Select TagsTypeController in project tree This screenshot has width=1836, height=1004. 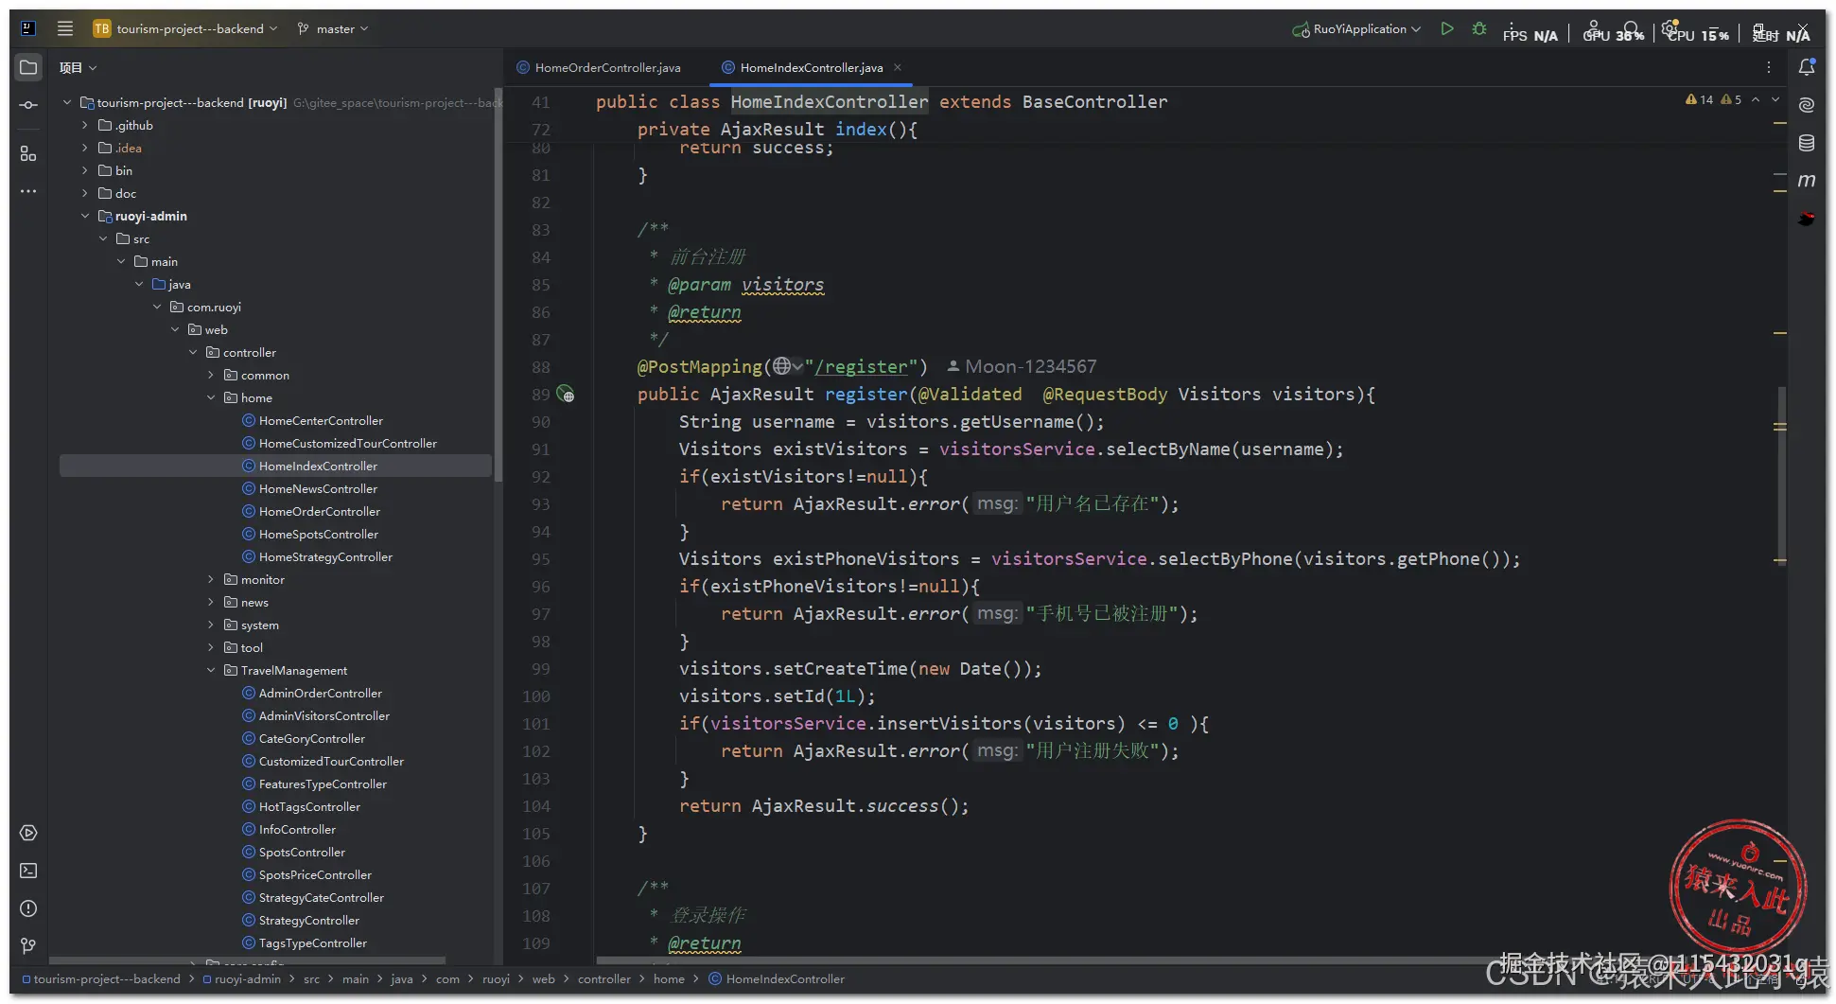click(x=312, y=942)
